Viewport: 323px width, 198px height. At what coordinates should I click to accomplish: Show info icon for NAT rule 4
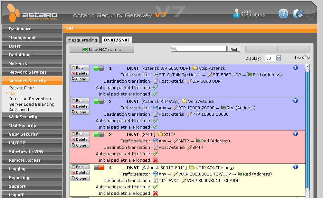click(x=295, y=167)
